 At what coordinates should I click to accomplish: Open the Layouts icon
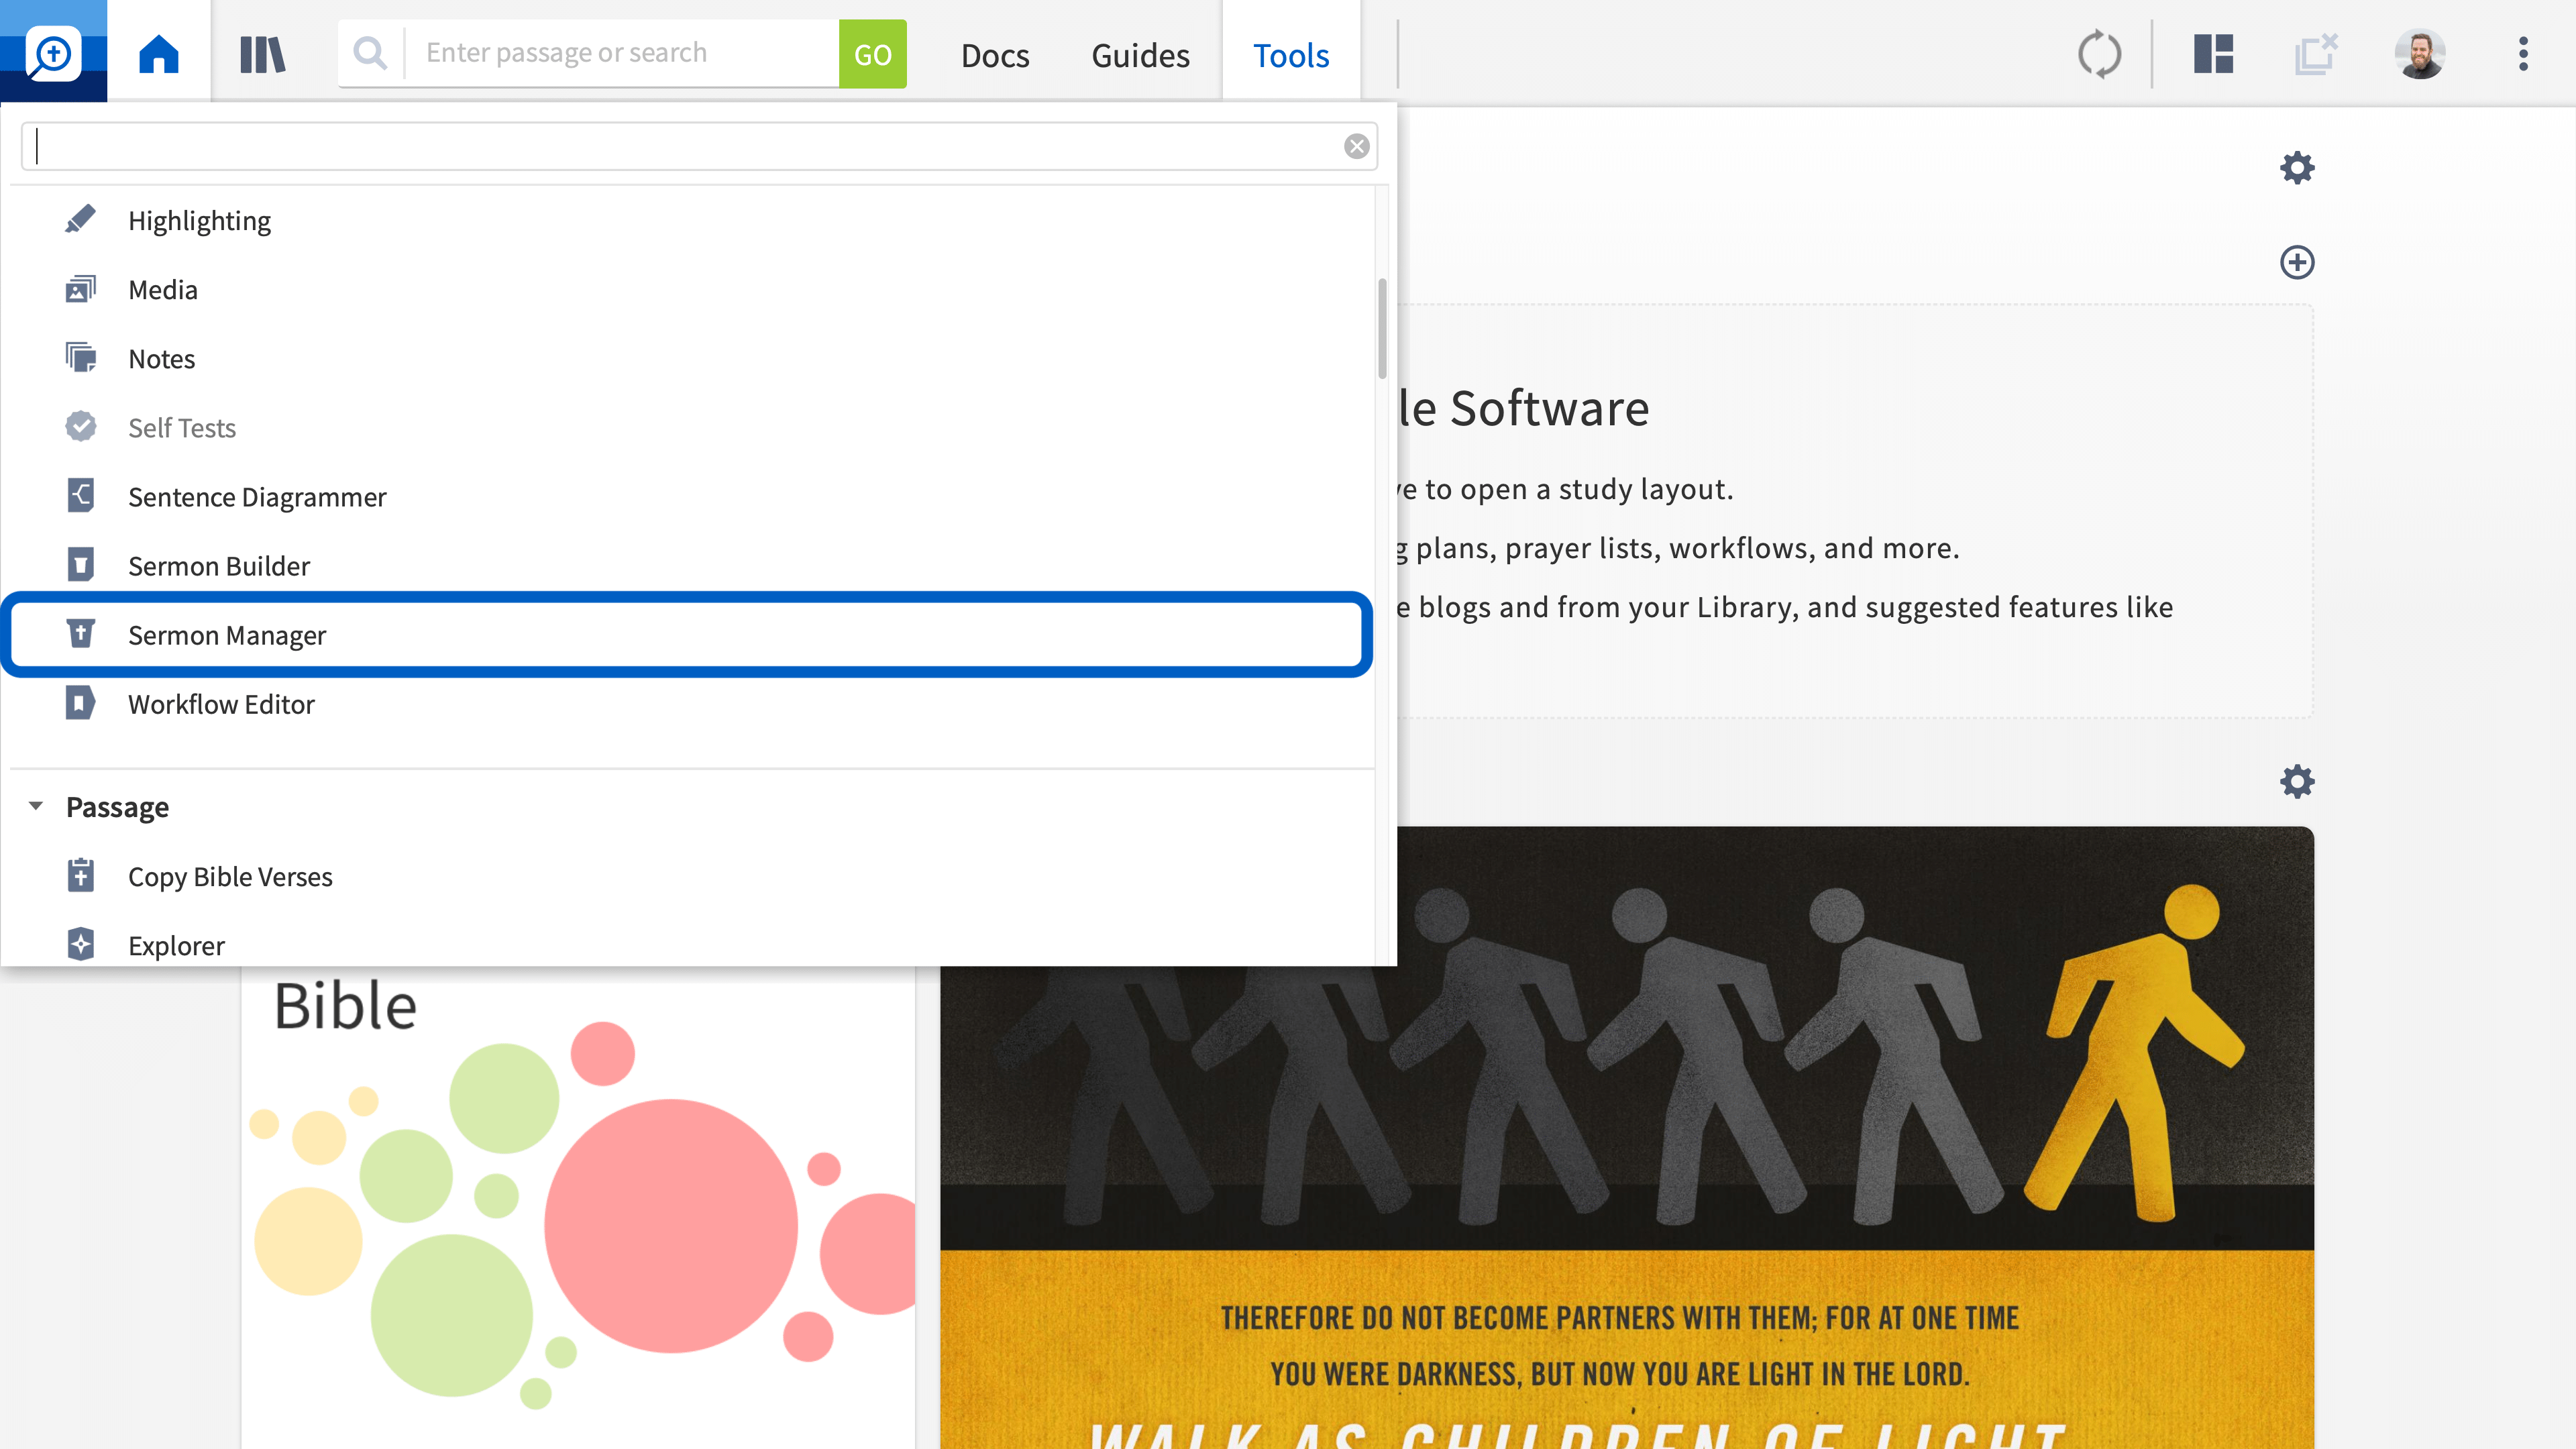click(x=2214, y=54)
